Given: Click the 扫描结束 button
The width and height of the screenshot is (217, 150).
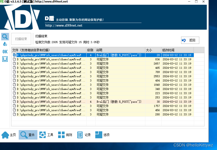Looking at the screenshot, I should tap(21, 39).
